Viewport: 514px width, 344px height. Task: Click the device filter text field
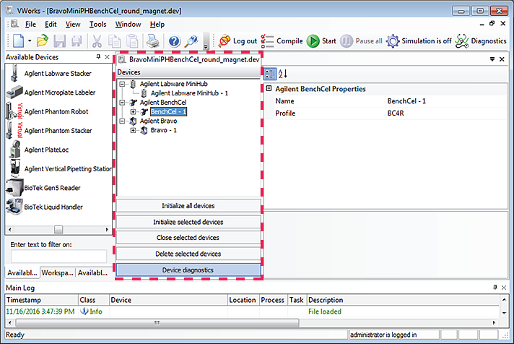point(58,256)
